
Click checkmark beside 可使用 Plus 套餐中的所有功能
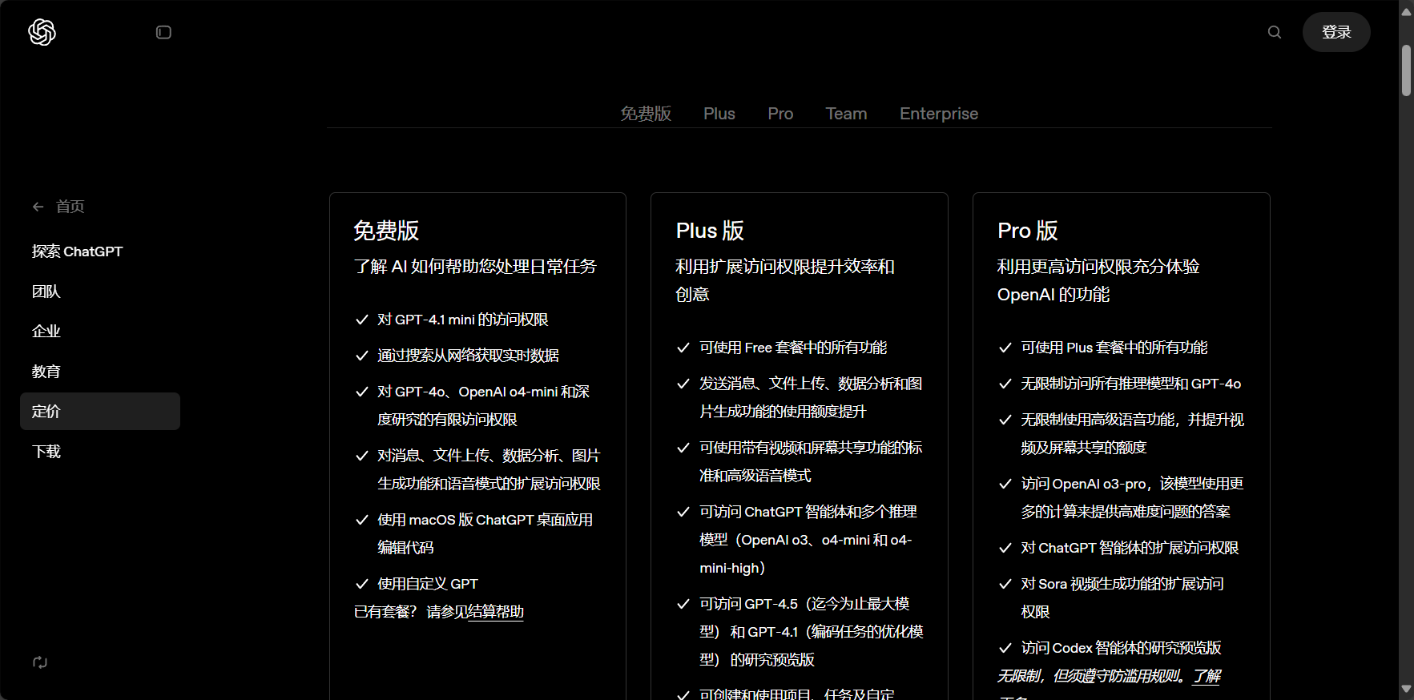tap(1005, 348)
